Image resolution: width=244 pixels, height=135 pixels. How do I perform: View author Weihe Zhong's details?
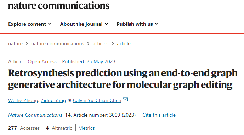coord(23,100)
